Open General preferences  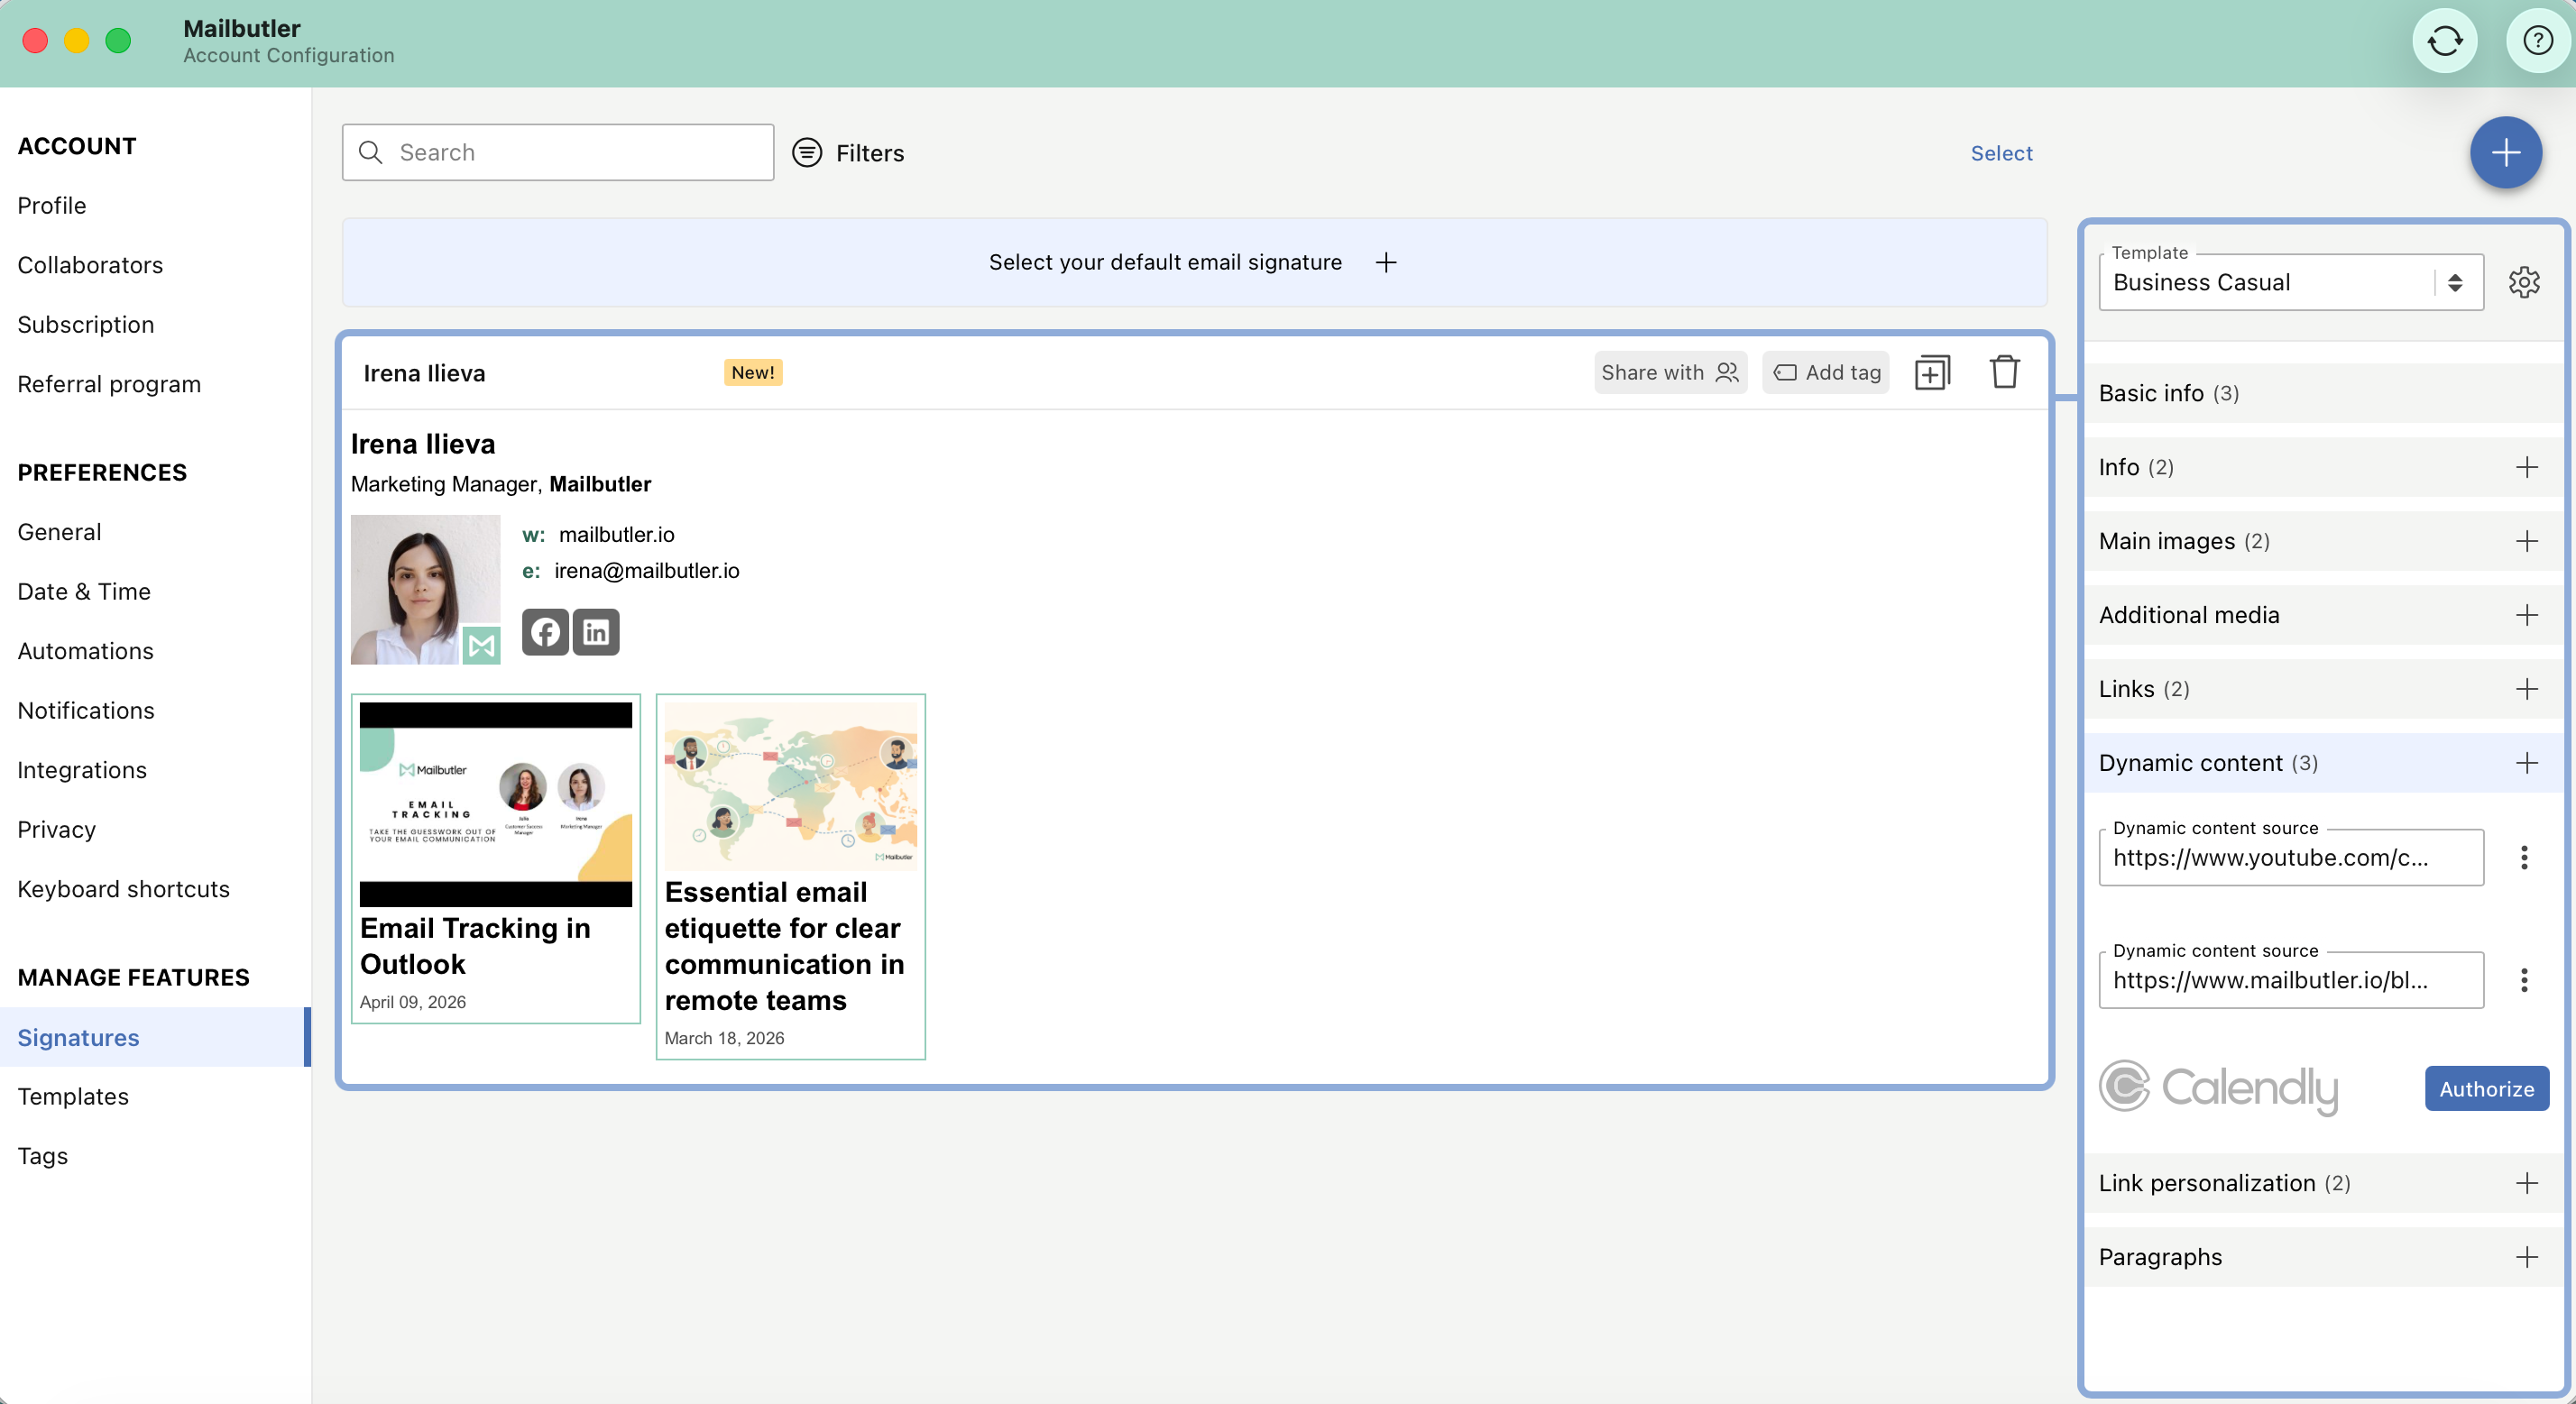click(x=59, y=532)
